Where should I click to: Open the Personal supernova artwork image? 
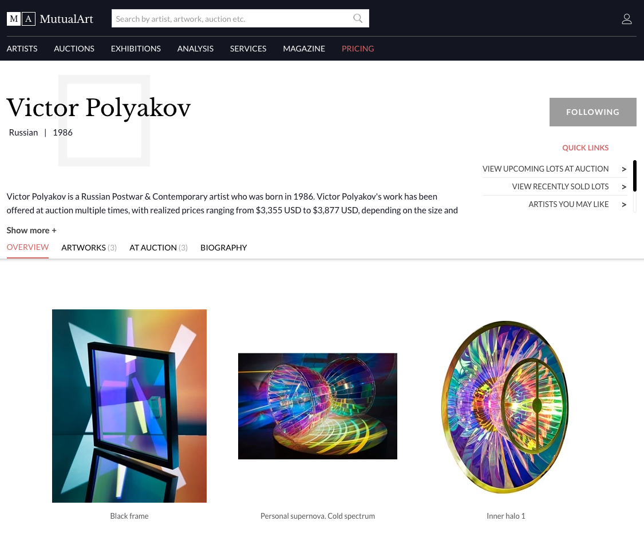(x=318, y=406)
